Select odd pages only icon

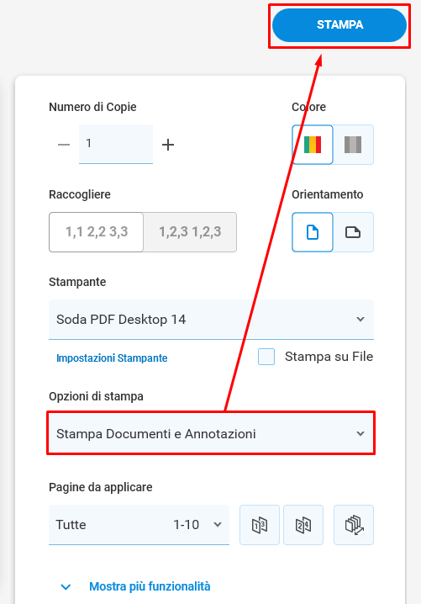click(x=260, y=525)
